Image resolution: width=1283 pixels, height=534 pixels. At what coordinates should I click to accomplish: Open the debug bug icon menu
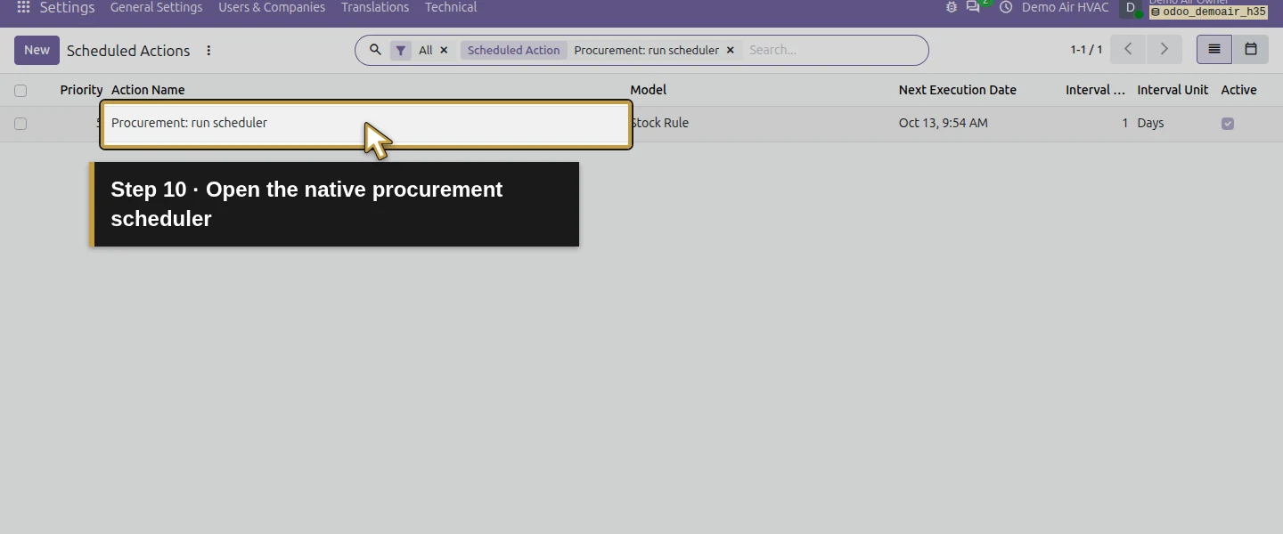coord(952,7)
